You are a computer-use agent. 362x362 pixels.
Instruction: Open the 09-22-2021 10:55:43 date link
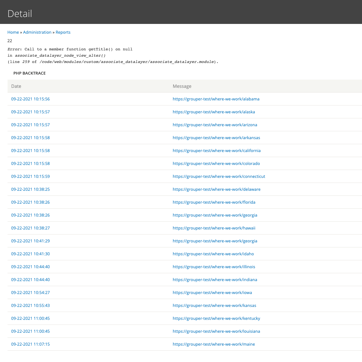31,306
